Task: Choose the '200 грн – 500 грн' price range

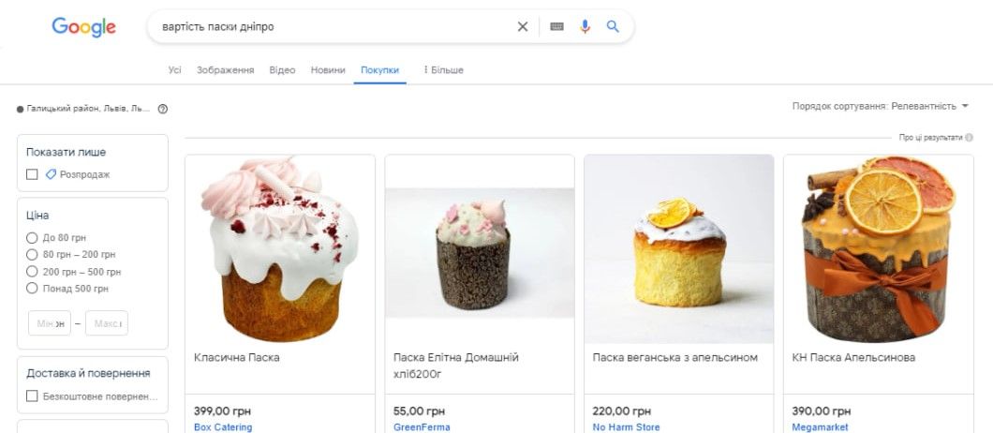Action: 33,272
